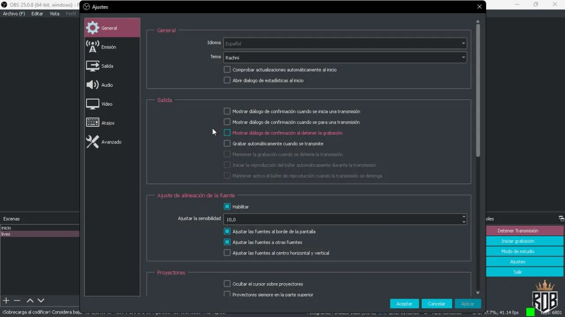Select the inicio scene
Viewport: 565px width, 317px height.
[x=40, y=228]
